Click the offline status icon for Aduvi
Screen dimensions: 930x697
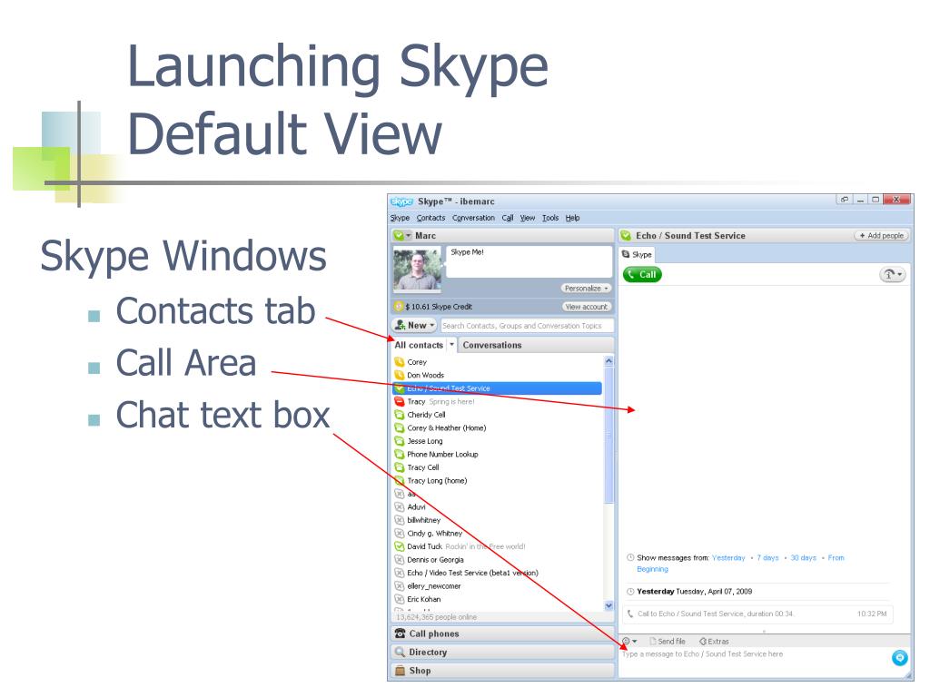tap(400, 506)
